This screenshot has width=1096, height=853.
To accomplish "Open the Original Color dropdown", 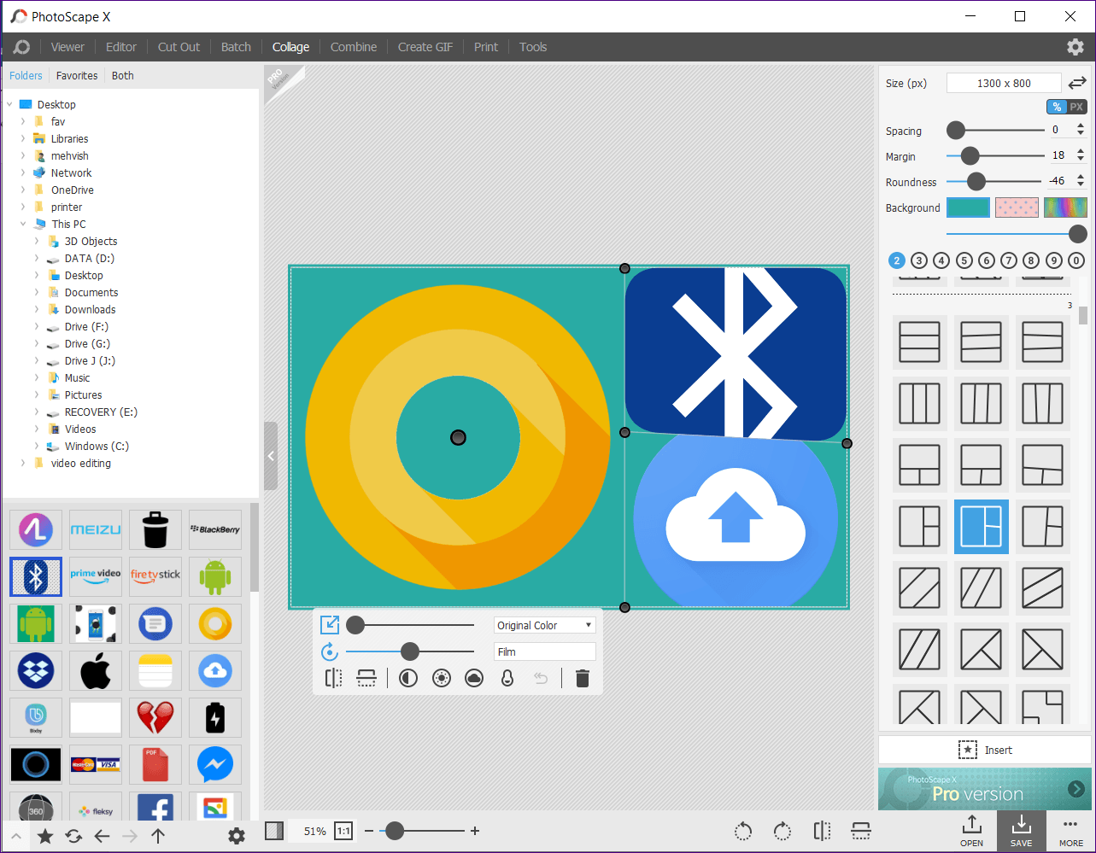I will tap(545, 625).
